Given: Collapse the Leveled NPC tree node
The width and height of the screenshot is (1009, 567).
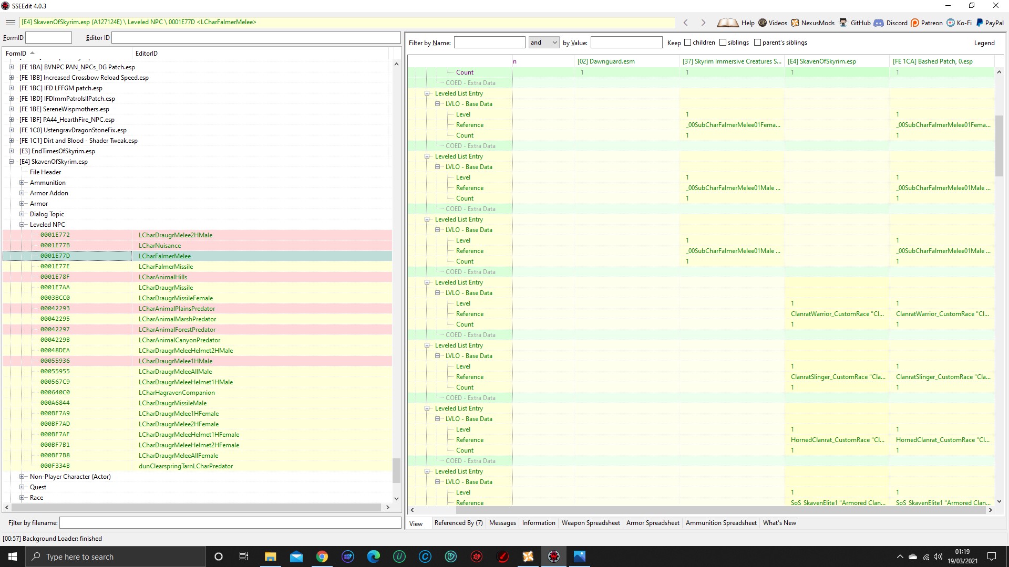Looking at the screenshot, I should [22, 225].
